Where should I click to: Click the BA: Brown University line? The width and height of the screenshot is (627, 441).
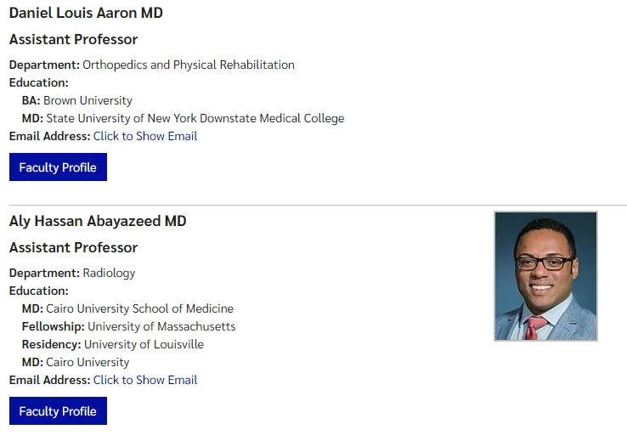[77, 100]
